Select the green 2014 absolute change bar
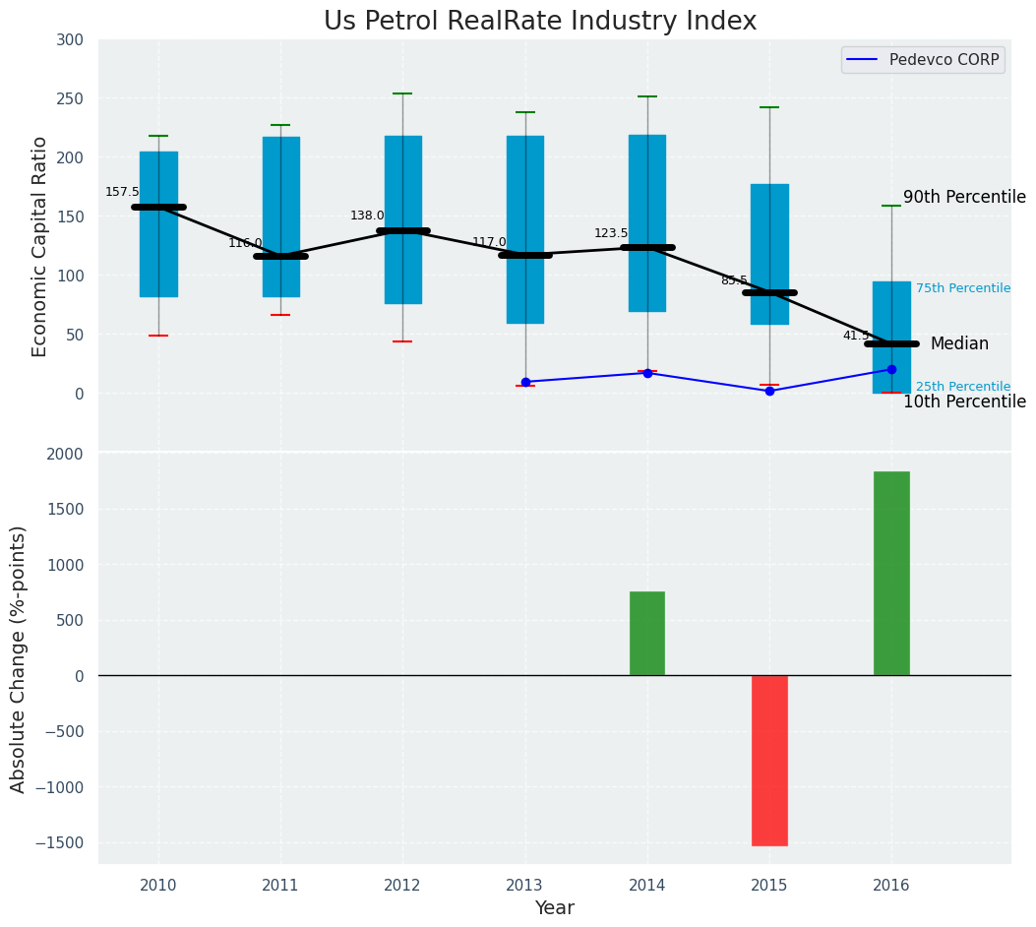The width and height of the screenshot is (1036, 927). [x=647, y=633]
